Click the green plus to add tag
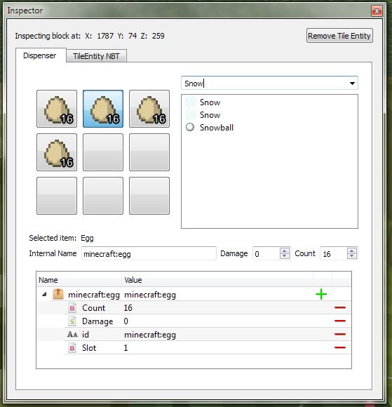 (x=321, y=294)
